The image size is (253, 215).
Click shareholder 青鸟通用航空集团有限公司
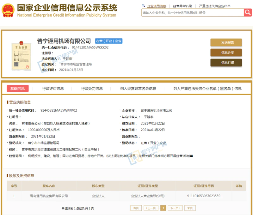(x=49, y=196)
